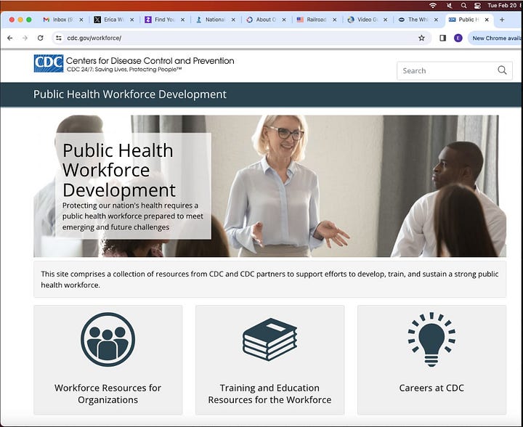Open a new tab with plus button

(502, 20)
